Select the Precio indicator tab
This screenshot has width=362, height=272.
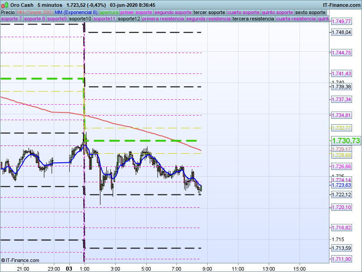coord(8,12)
